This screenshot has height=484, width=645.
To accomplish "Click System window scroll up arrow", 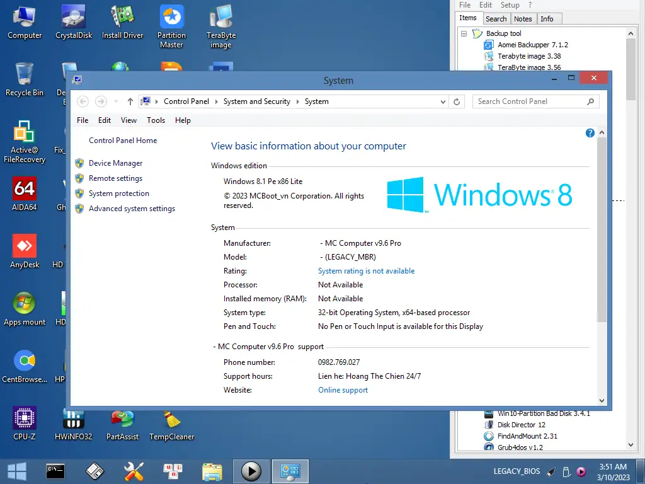I will click(x=602, y=132).
